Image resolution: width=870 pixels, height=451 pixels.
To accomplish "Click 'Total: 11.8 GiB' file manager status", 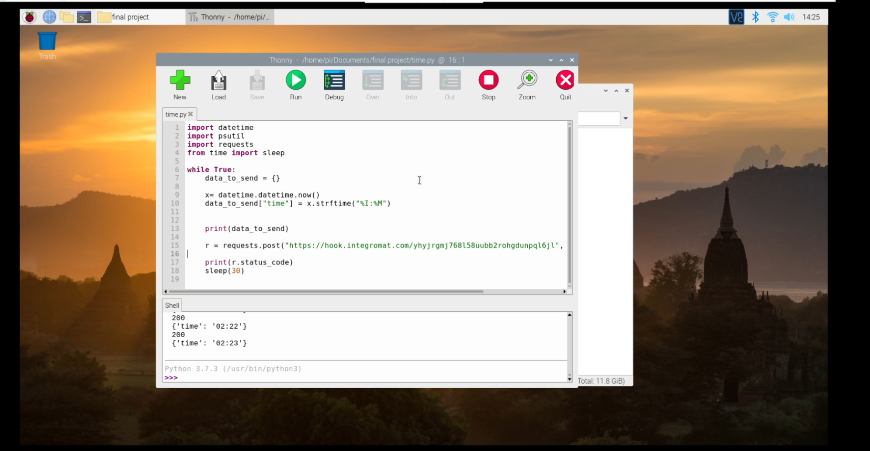I will [601, 381].
